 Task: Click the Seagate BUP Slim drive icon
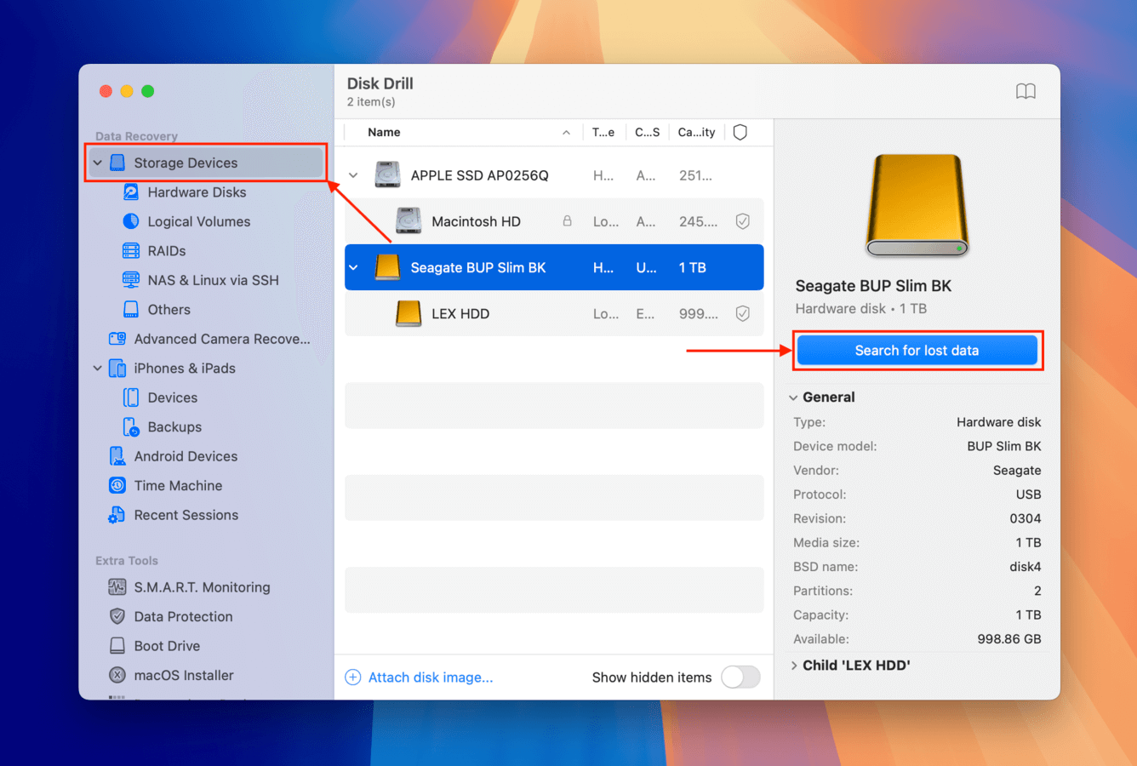387,267
